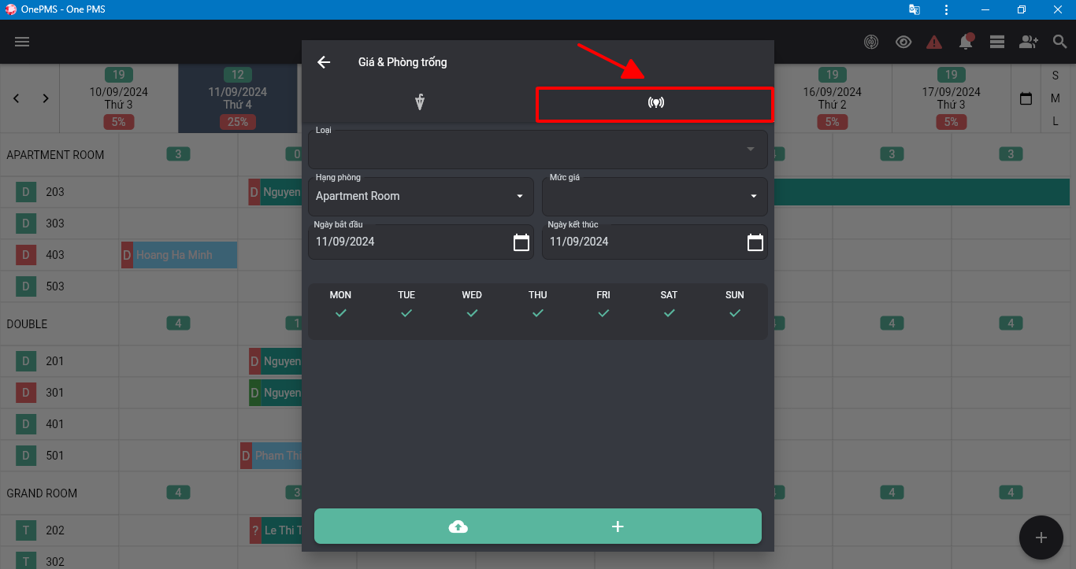Open the Mức giá dropdown
Image resolution: width=1076 pixels, height=569 pixels.
coord(655,196)
